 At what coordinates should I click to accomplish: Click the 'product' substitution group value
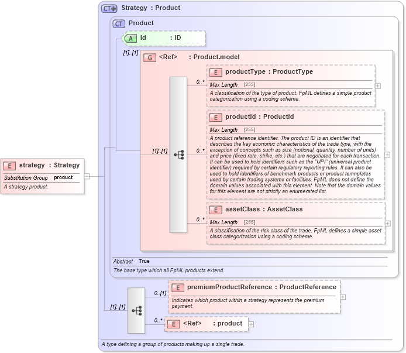click(63, 177)
